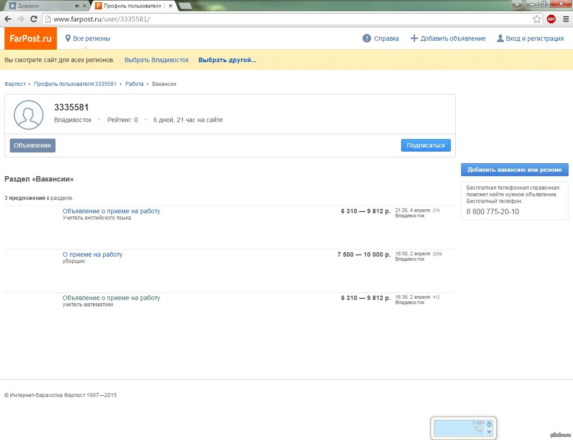Screen dimensions: 573x440
Task: Close the Диалоги browser tab
Action: click(x=84, y=6)
